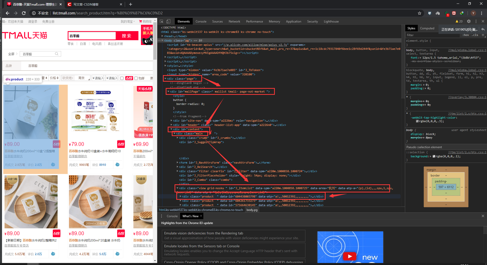Screen dimensions: 487x265
Task: Toggle the .cls class editor
Action: [475, 35]
